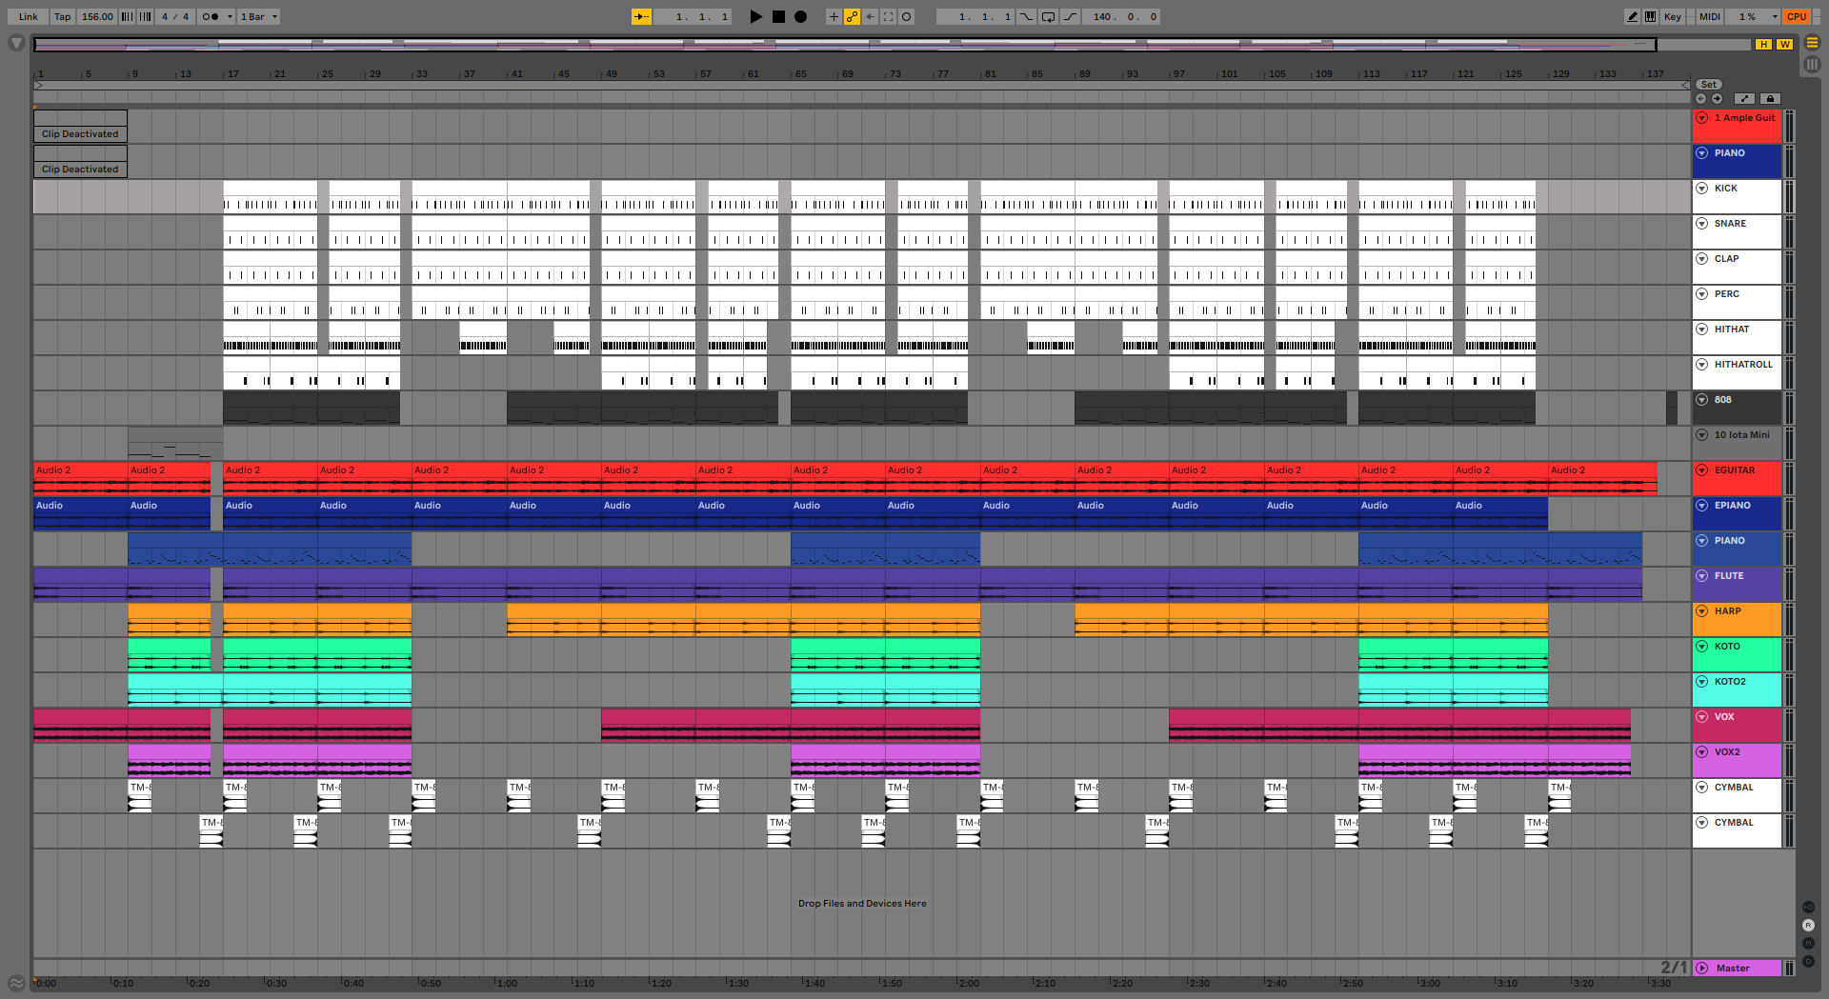Open the 1 % zoom level dropdown

click(1754, 16)
